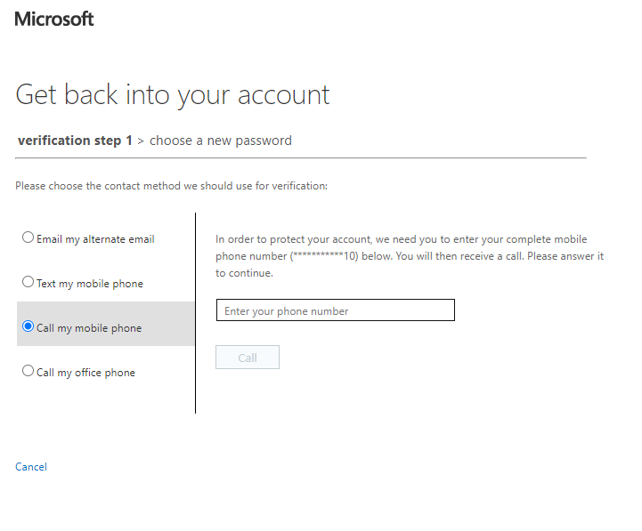Click the vertical divider beside contact options
The image size is (642, 531).
195,313
